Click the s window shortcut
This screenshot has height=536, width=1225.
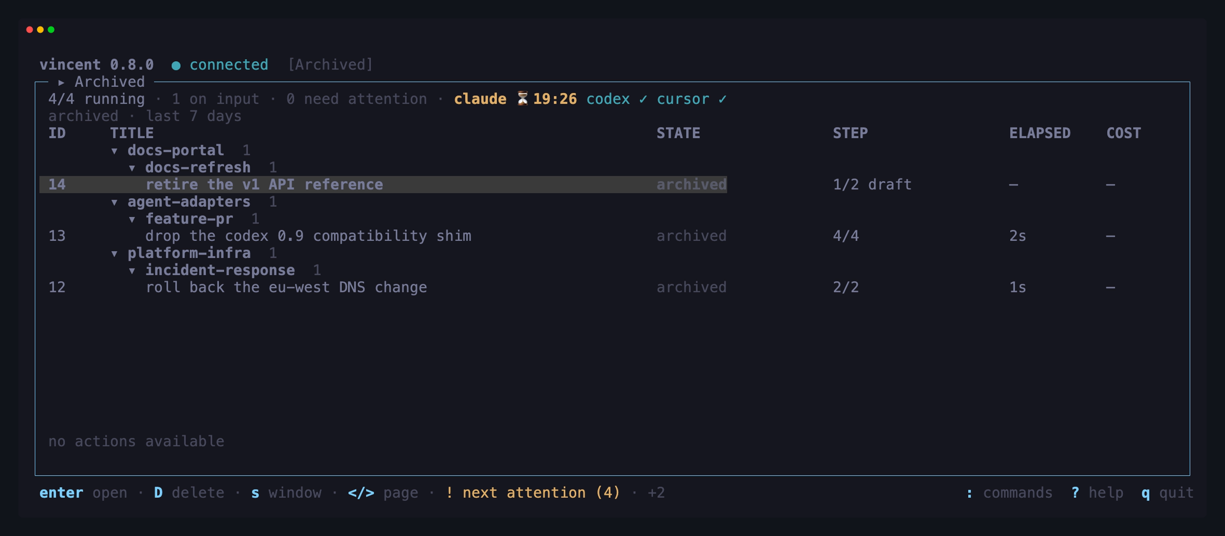pyautogui.click(x=286, y=493)
